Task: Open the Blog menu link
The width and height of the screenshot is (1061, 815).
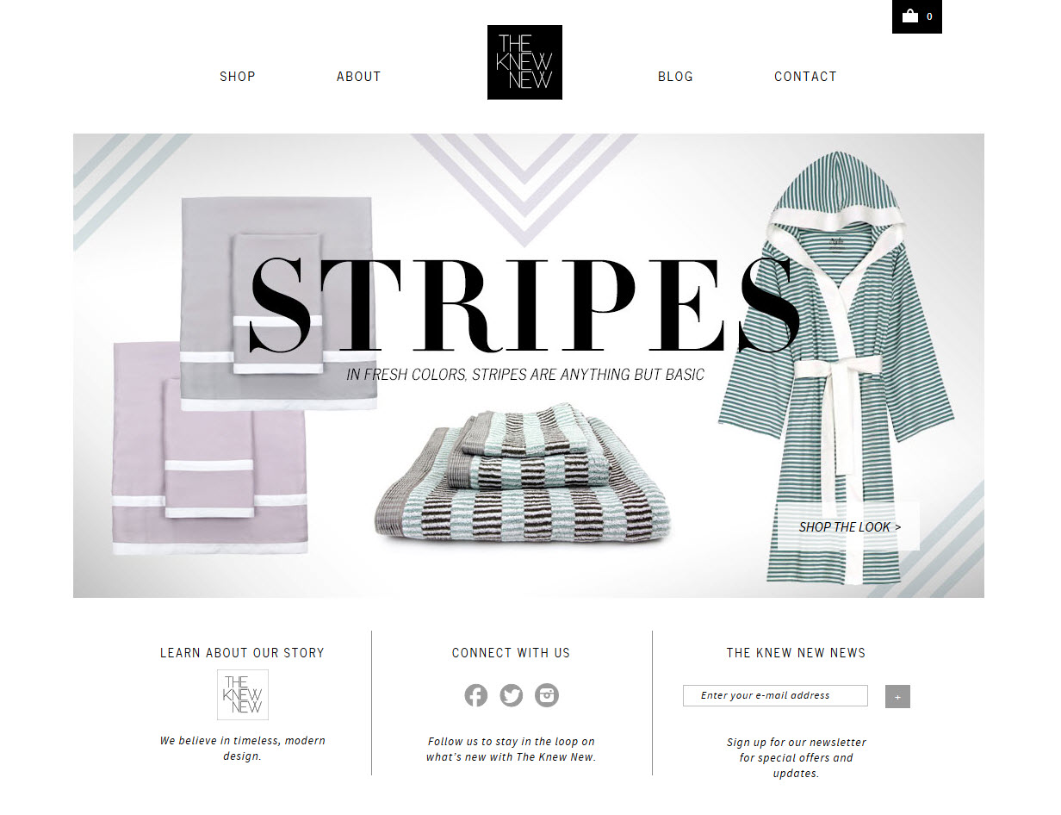Action: tap(675, 77)
